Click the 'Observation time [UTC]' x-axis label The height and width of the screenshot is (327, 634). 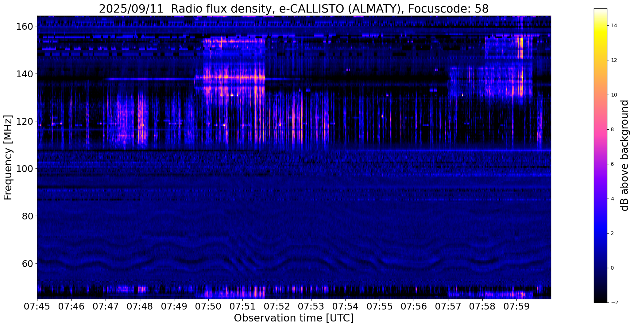pyautogui.click(x=294, y=318)
